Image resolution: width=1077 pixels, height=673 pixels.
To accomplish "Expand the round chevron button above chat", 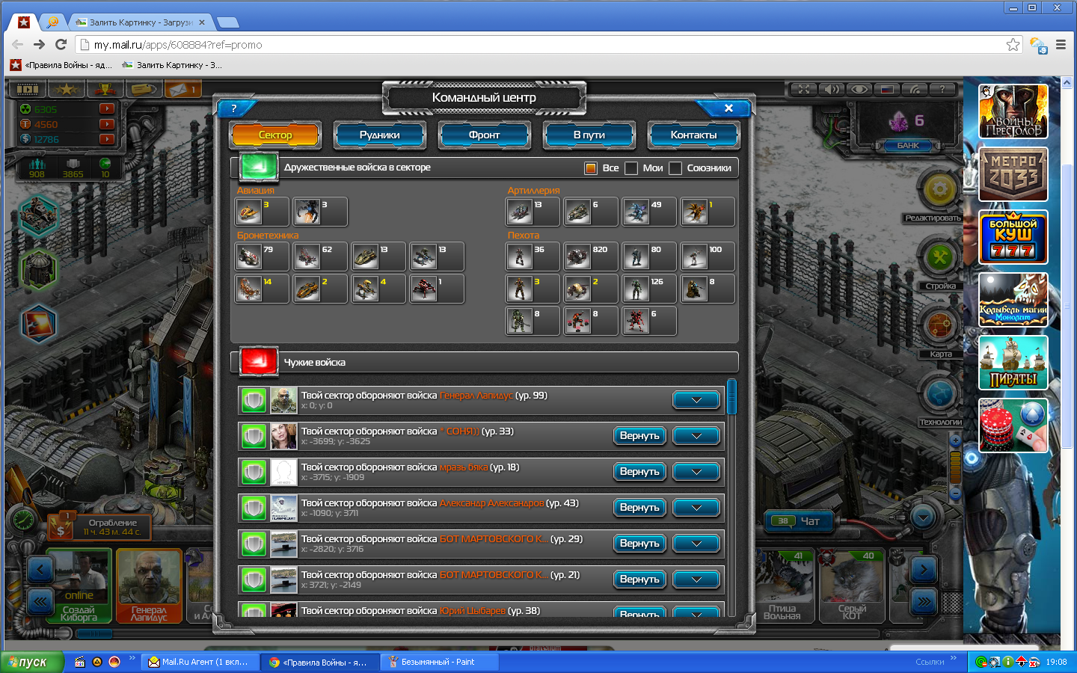I will tap(923, 517).
